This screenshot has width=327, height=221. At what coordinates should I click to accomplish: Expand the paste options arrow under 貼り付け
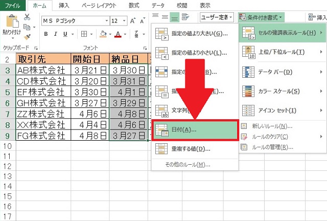click(12, 38)
